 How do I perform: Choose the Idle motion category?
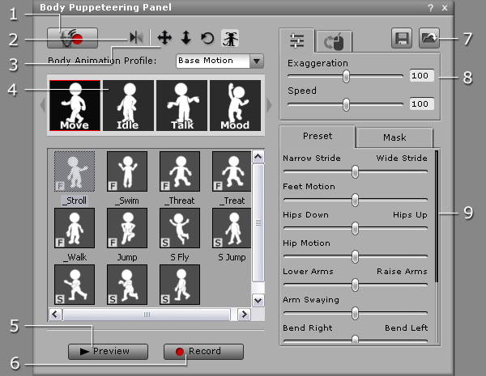[128, 106]
